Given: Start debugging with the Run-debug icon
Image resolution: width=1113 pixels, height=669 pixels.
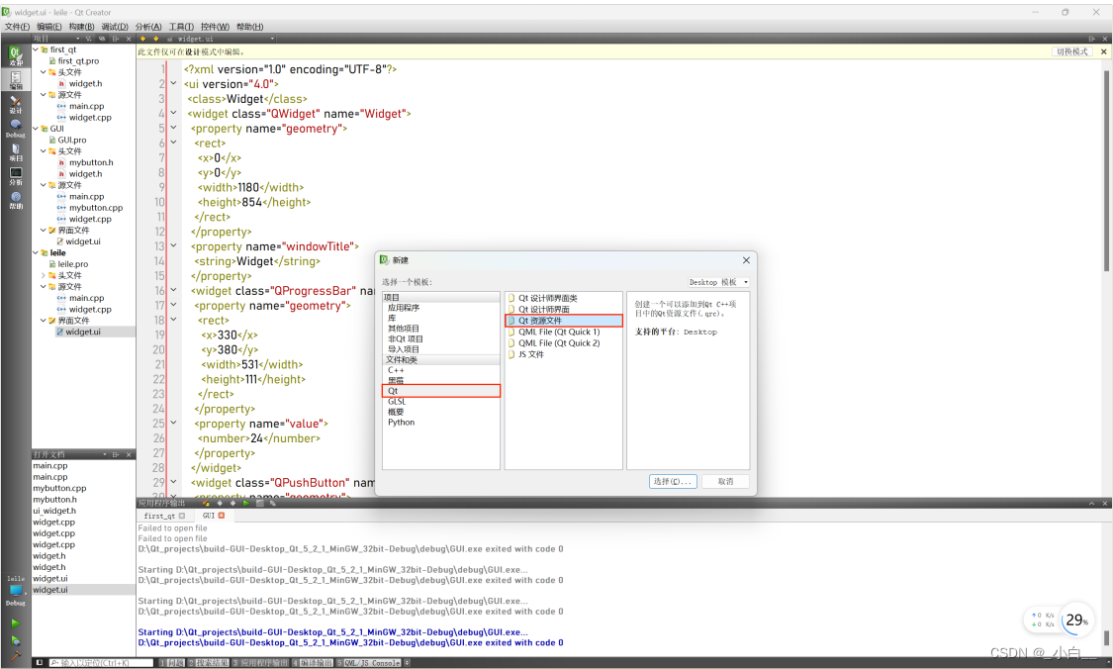Looking at the screenshot, I should 15,640.
